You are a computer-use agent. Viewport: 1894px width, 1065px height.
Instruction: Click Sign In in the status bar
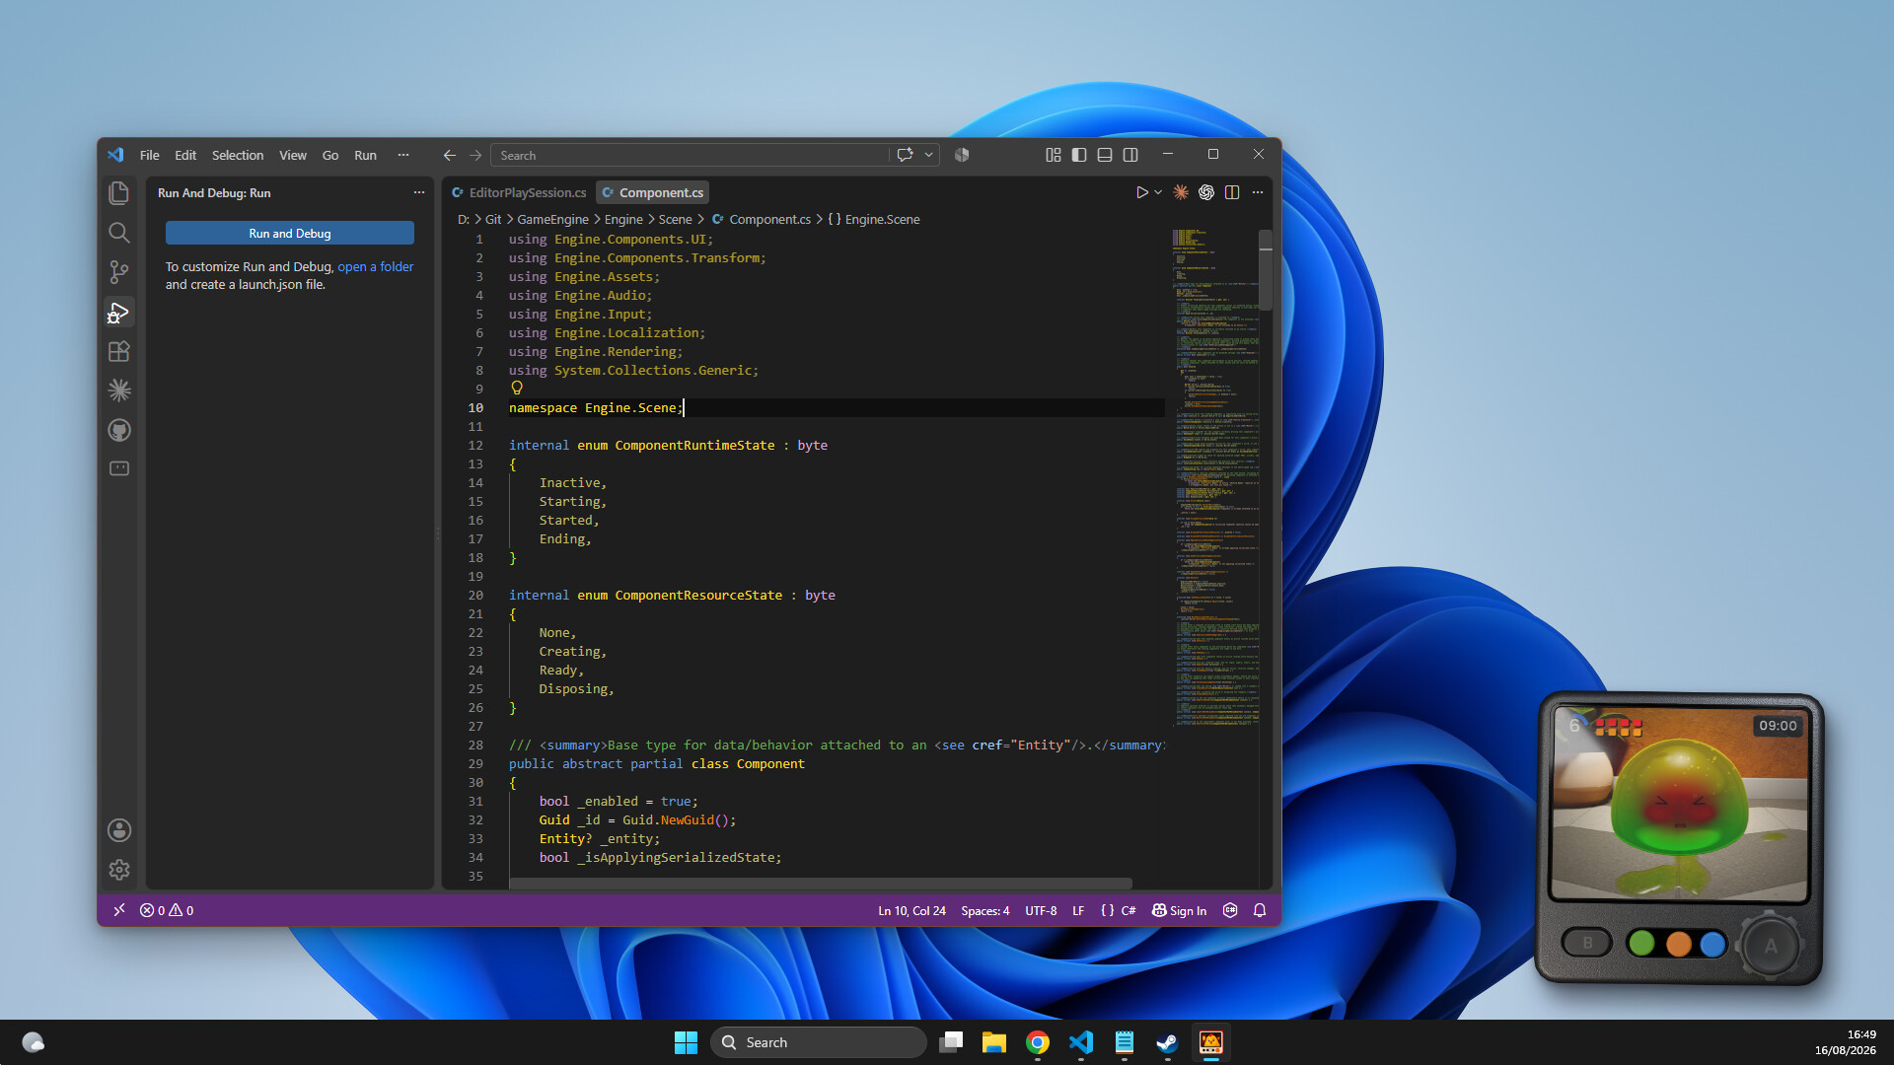[x=1180, y=910]
